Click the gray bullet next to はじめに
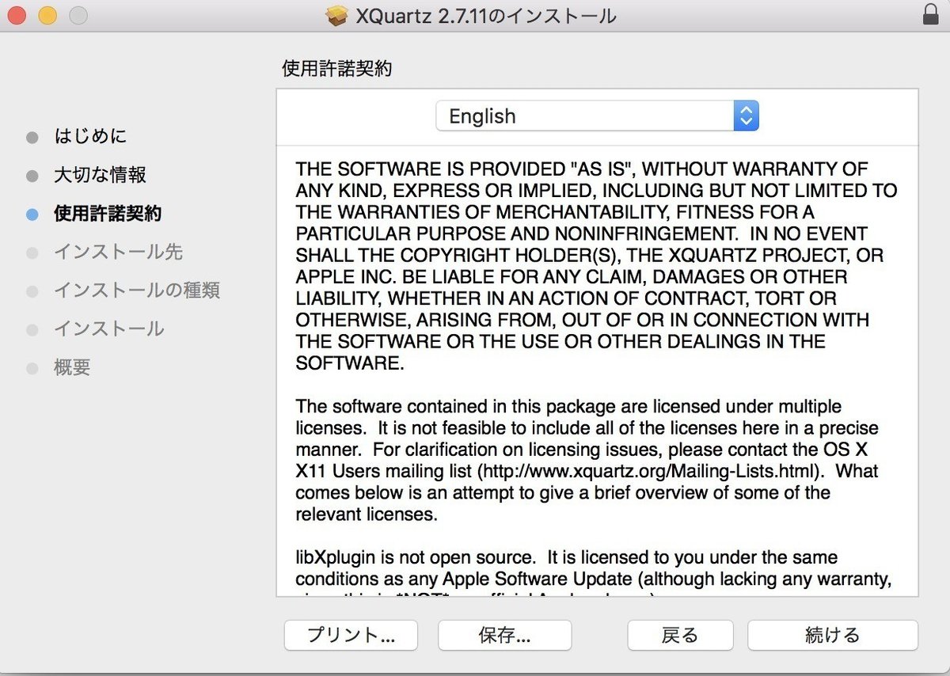The width and height of the screenshot is (950, 676). (x=32, y=136)
